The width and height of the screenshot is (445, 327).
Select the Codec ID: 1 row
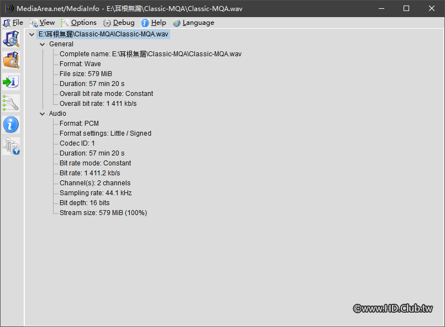(77, 143)
